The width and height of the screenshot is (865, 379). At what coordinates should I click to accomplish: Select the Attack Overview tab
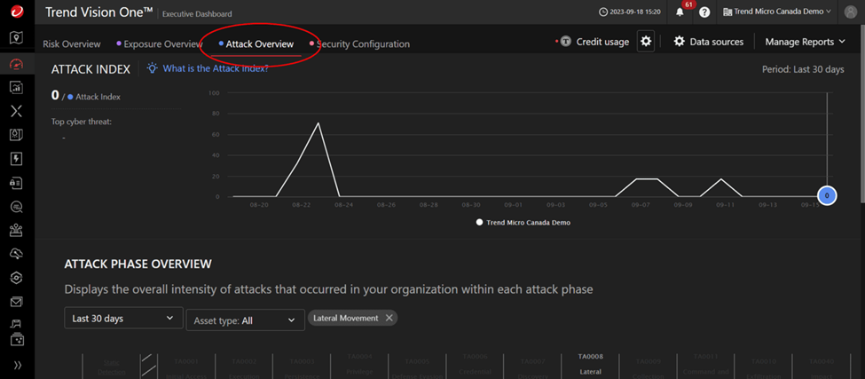pos(256,44)
